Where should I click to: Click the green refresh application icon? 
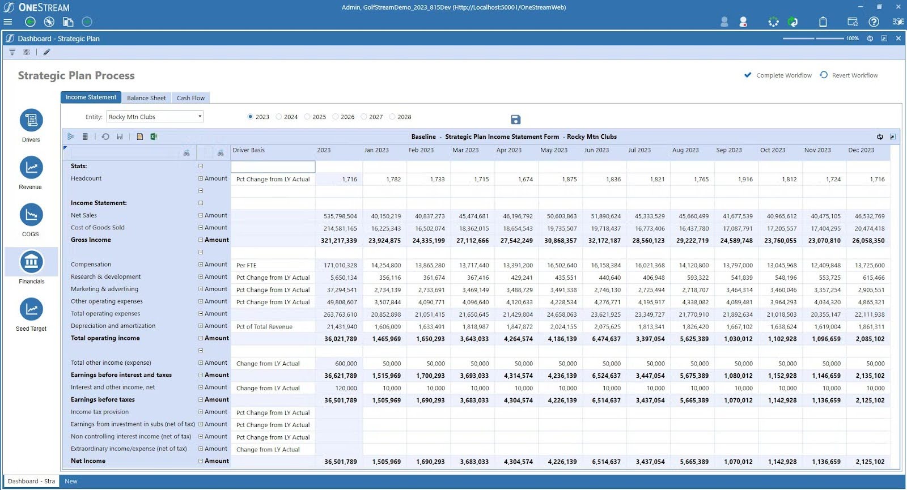tap(793, 22)
